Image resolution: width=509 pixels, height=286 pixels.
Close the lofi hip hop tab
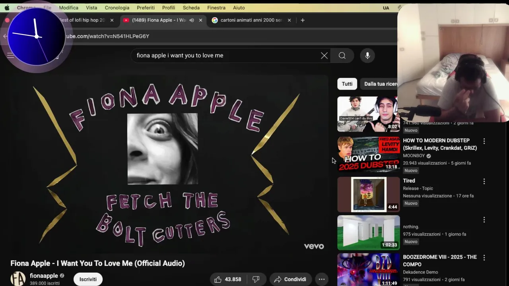pyautogui.click(x=112, y=20)
